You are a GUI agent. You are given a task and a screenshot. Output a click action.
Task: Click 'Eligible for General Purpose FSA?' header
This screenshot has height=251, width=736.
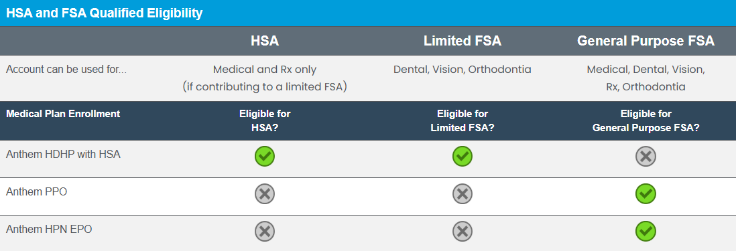(646, 121)
